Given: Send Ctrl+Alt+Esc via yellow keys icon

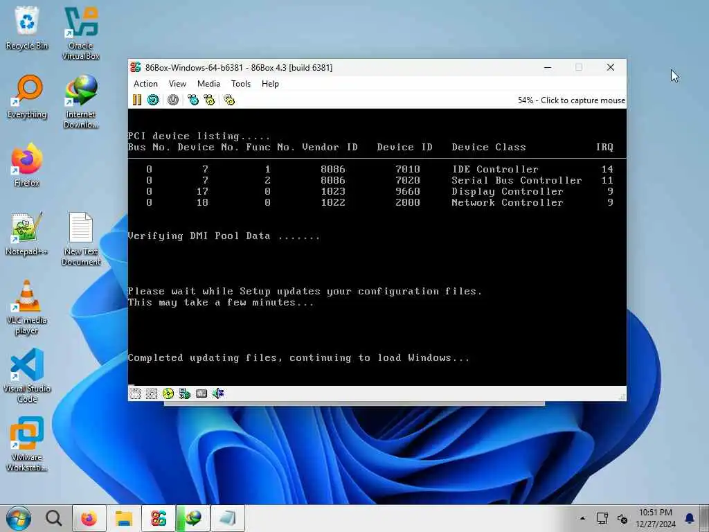Looking at the screenshot, I should (x=209, y=100).
